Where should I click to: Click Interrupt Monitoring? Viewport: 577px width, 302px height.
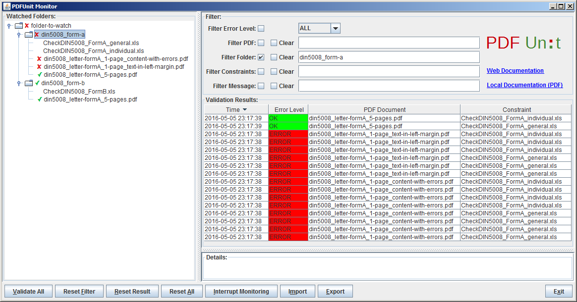tap(241, 291)
